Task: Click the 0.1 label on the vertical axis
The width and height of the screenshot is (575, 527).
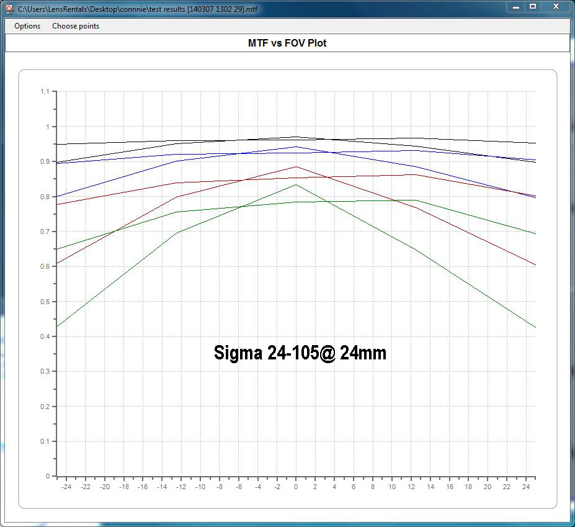Action: (x=44, y=441)
